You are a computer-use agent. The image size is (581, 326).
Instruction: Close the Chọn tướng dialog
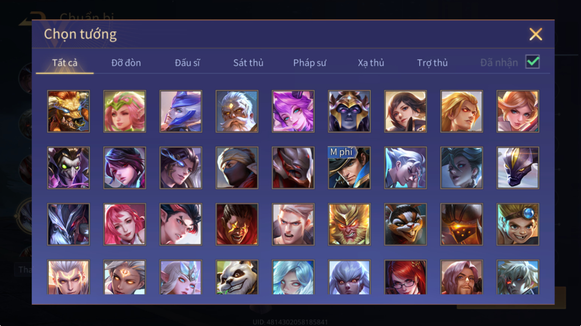click(x=535, y=34)
